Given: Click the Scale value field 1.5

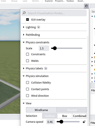Looking at the screenshot, I should [44, 48].
